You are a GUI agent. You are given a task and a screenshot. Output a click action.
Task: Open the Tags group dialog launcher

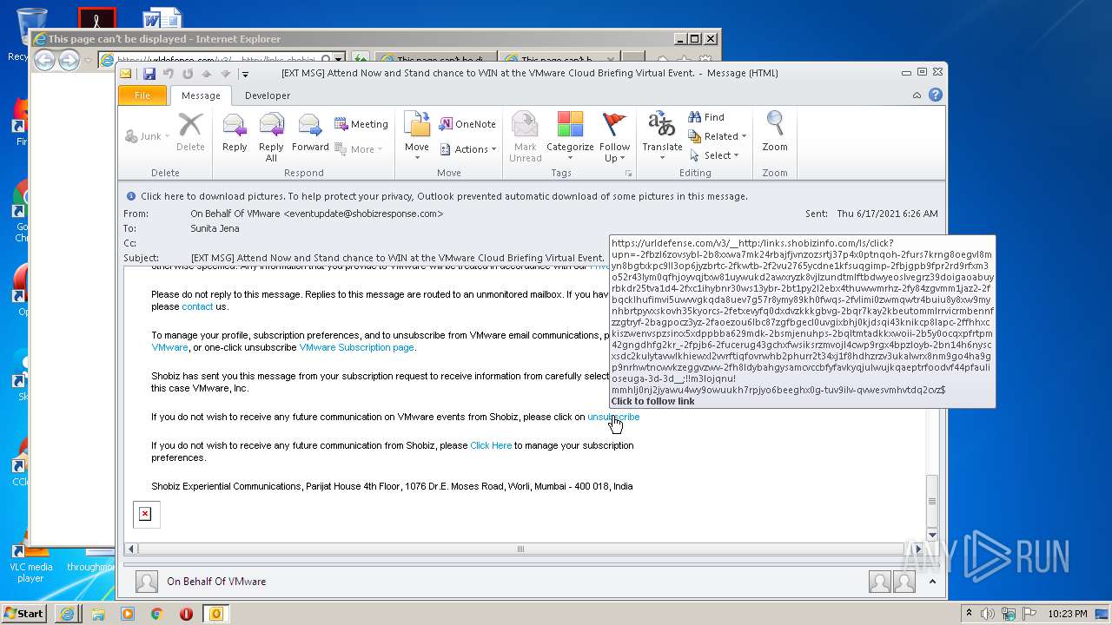628,174
